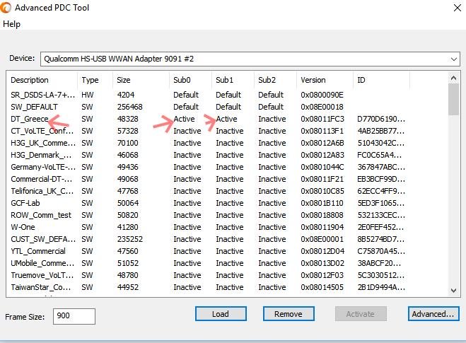Image resolution: width=466 pixels, height=343 pixels.
Task: Click the Remove button
Action: [289, 314]
